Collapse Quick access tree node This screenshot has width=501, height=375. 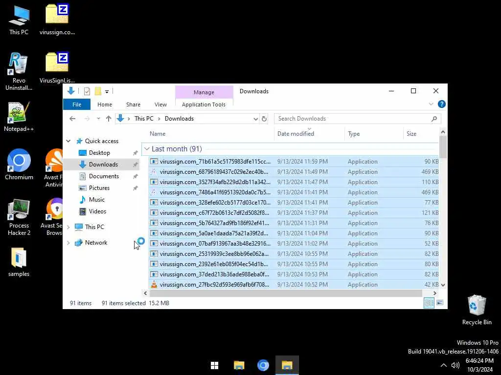(x=68, y=141)
